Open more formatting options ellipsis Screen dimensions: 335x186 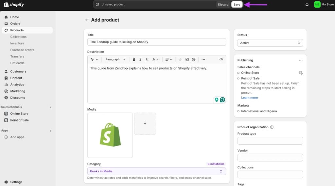coord(203,59)
